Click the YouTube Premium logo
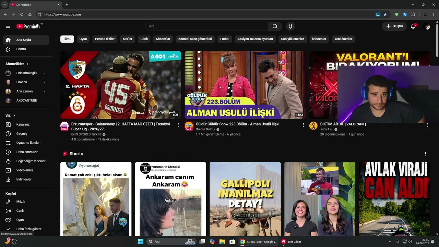 tap(28, 26)
